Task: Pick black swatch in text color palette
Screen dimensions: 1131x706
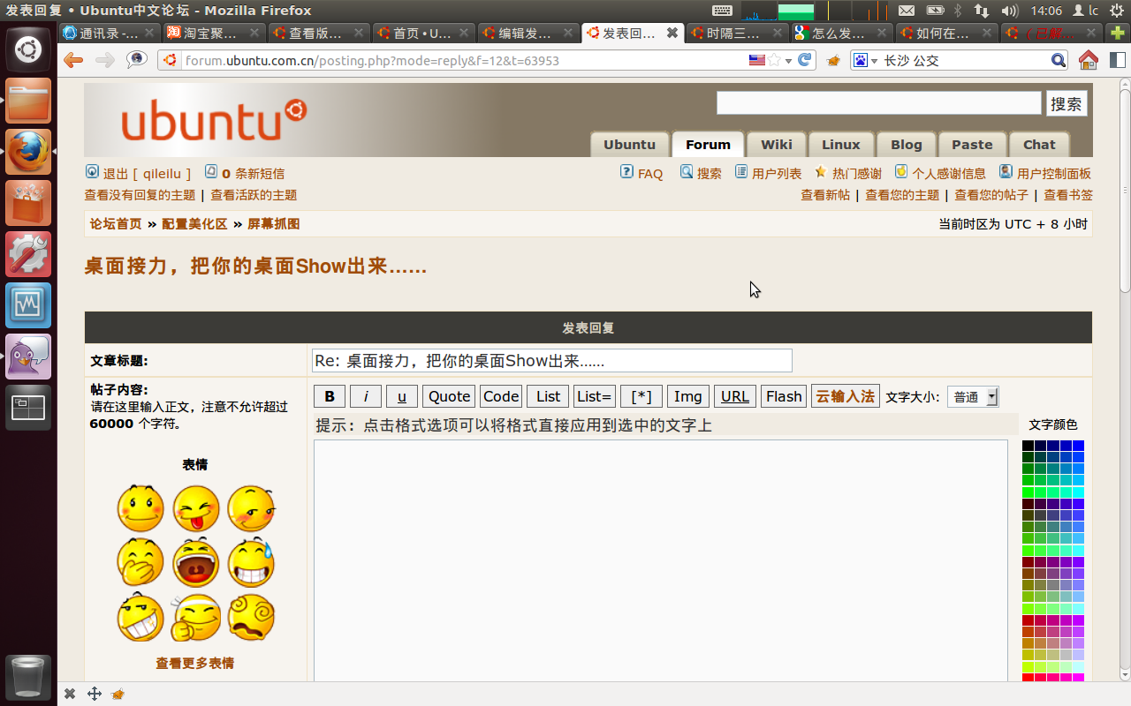Action: click(x=1029, y=446)
